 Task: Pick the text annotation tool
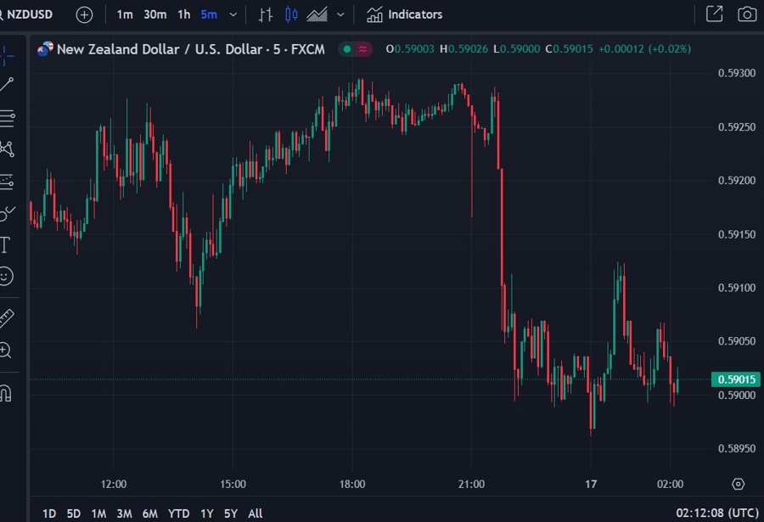[8, 244]
